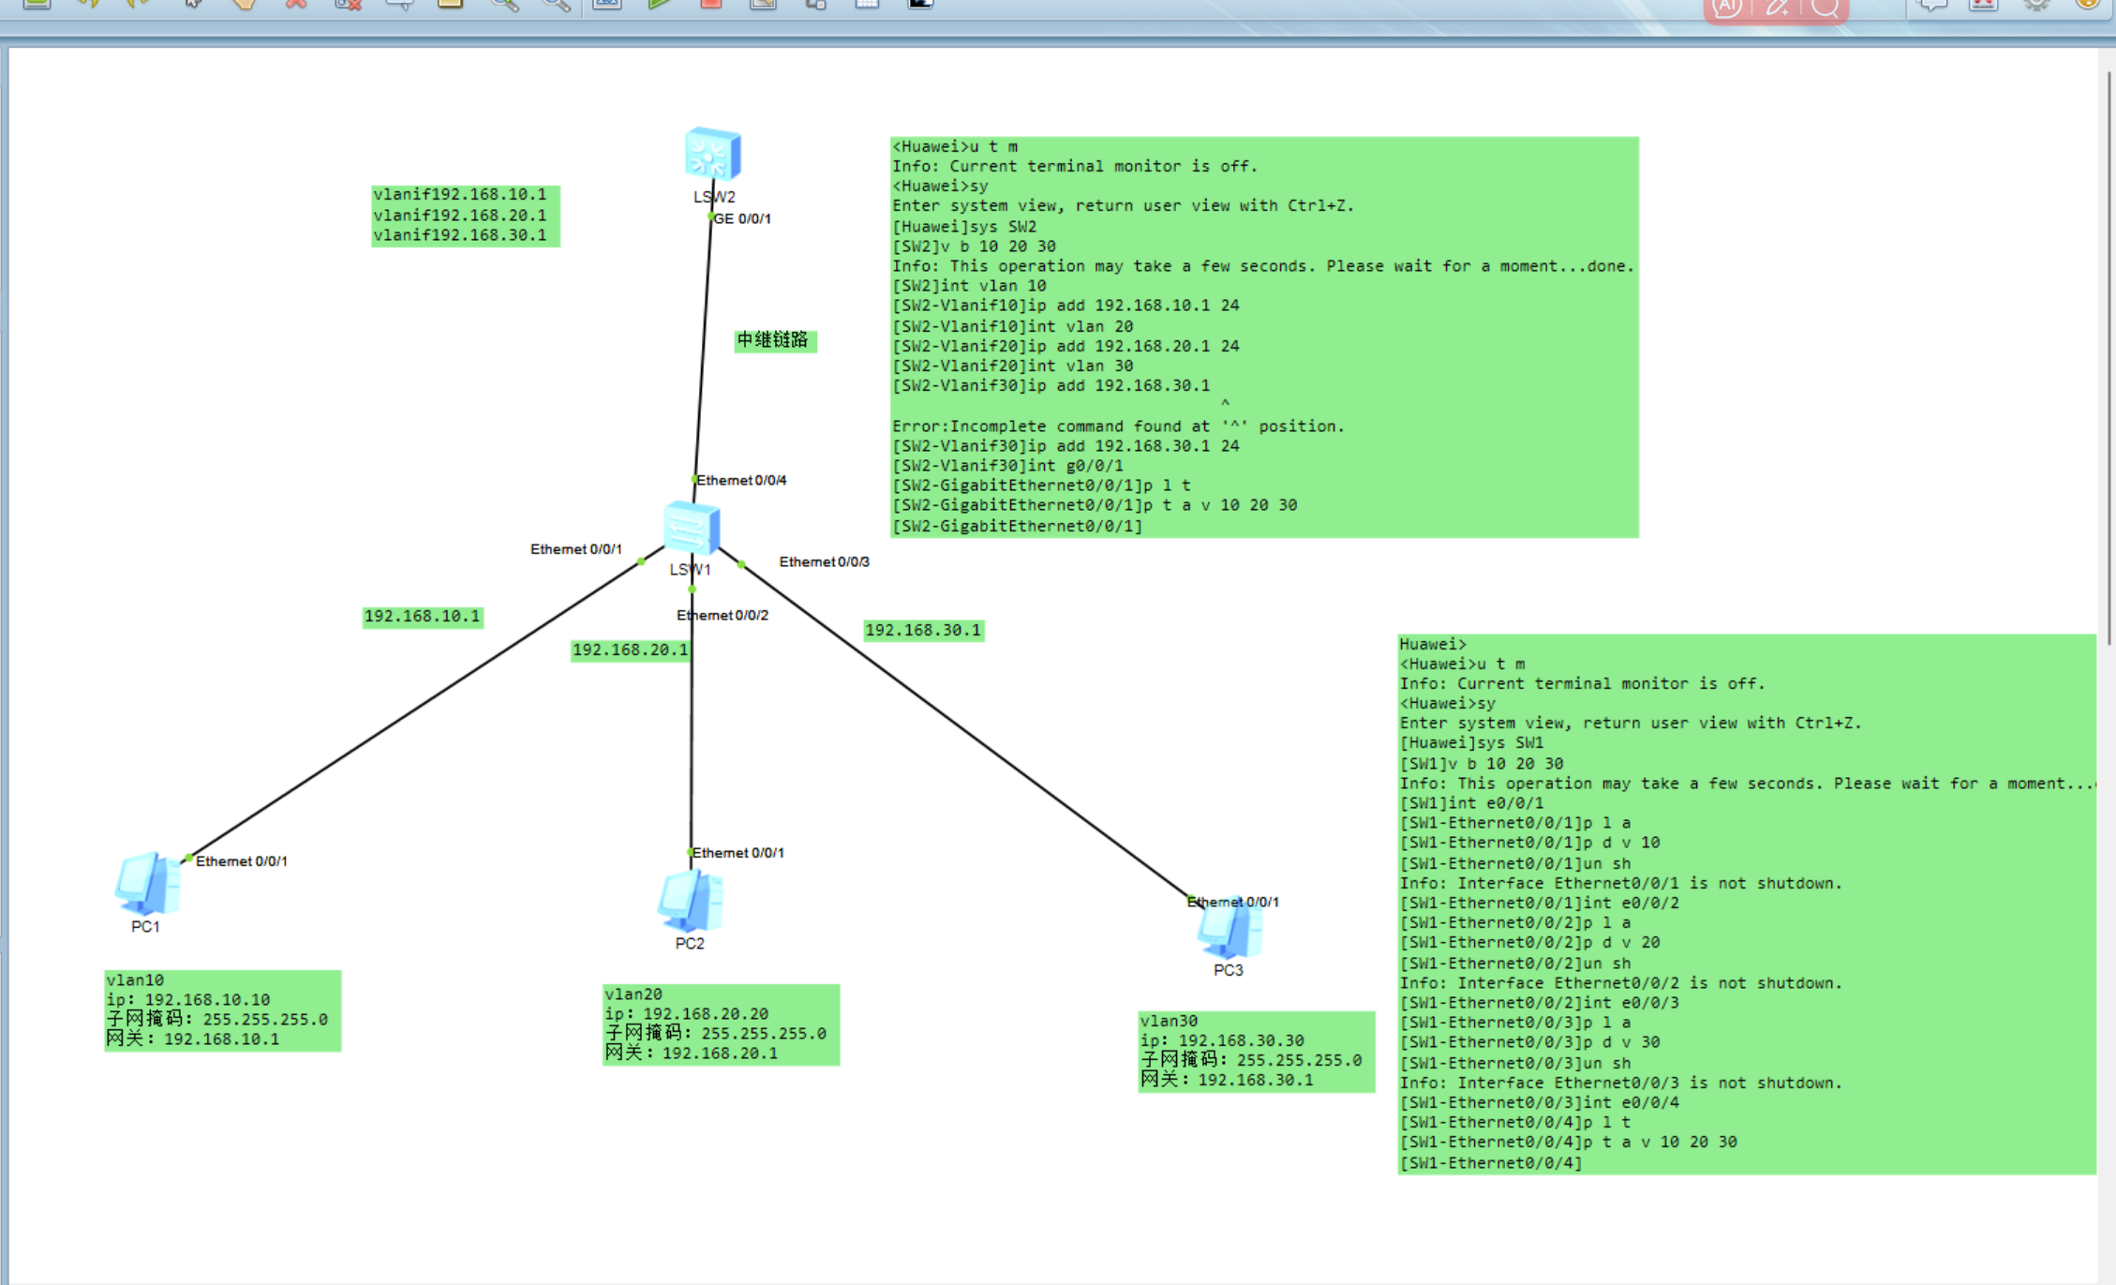Click the 'GE 0/0/1' port label
This screenshot has height=1285, width=2116.
pos(742,218)
